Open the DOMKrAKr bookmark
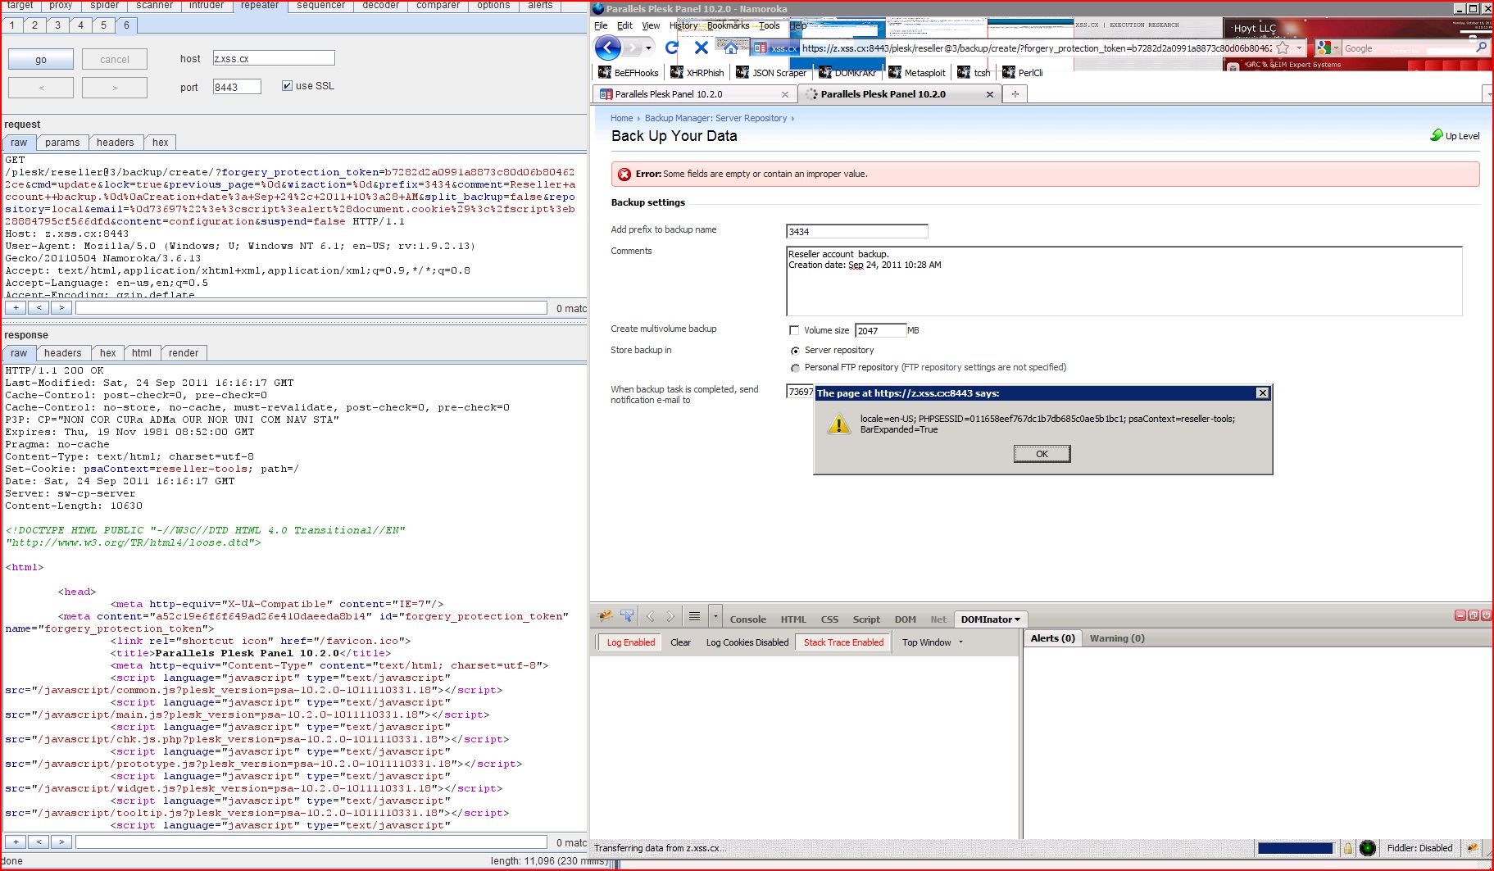1494x871 pixels. click(x=847, y=73)
